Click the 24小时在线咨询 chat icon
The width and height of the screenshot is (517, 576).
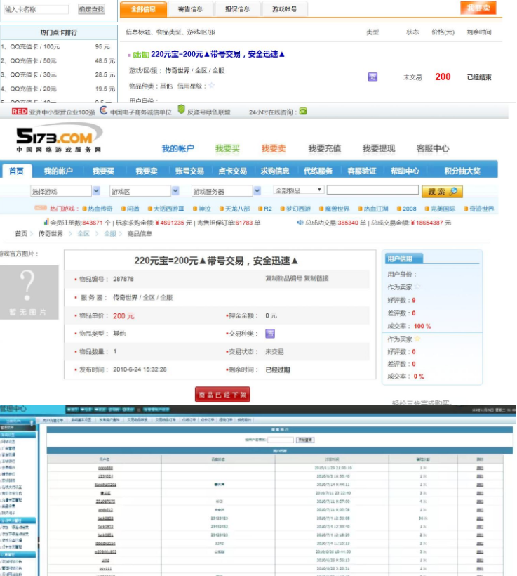pos(303,111)
